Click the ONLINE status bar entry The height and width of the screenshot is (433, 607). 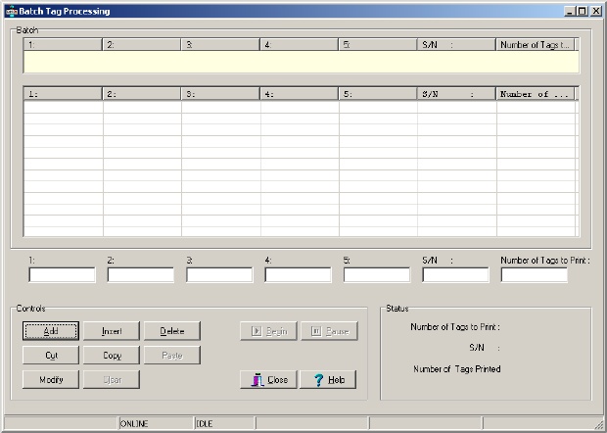point(156,423)
